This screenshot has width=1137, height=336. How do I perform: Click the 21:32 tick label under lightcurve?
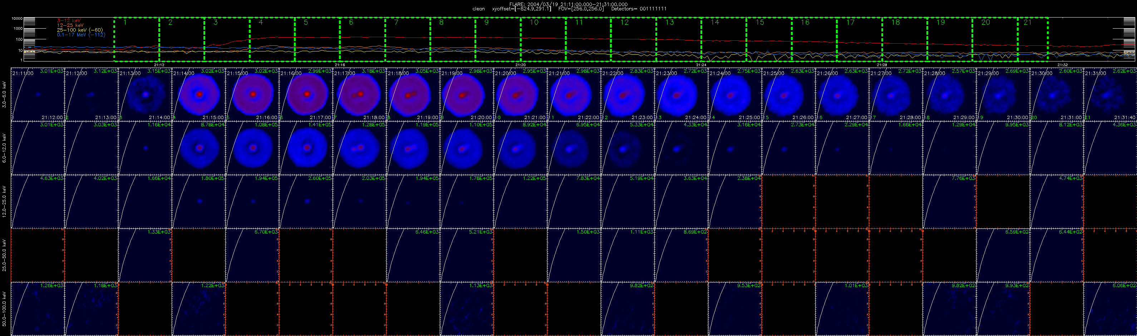[1063, 65]
